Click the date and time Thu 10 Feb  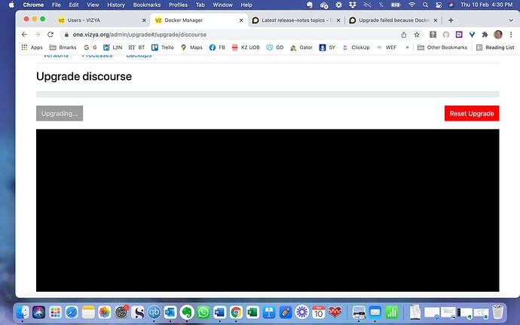[x=486, y=5]
